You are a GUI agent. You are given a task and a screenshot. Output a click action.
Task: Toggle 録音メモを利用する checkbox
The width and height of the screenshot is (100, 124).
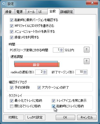12,37
